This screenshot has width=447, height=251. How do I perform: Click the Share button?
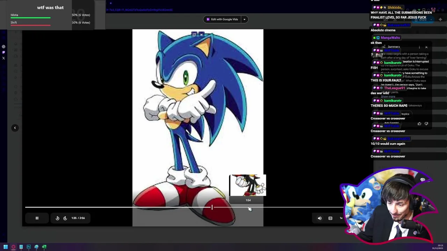point(423,20)
